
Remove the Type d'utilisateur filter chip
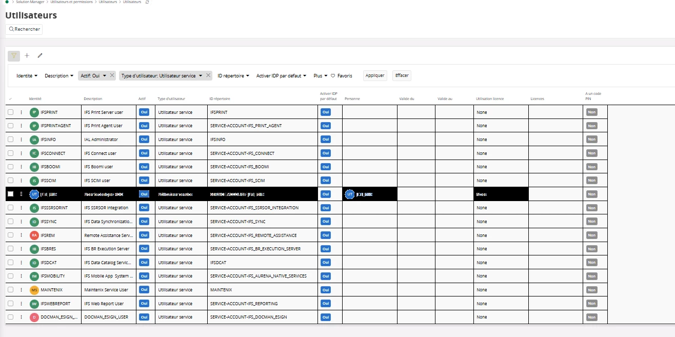[208, 75]
